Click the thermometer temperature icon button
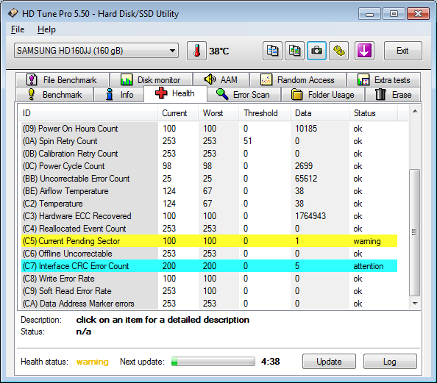The image size is (437, 383). point(196,51)
